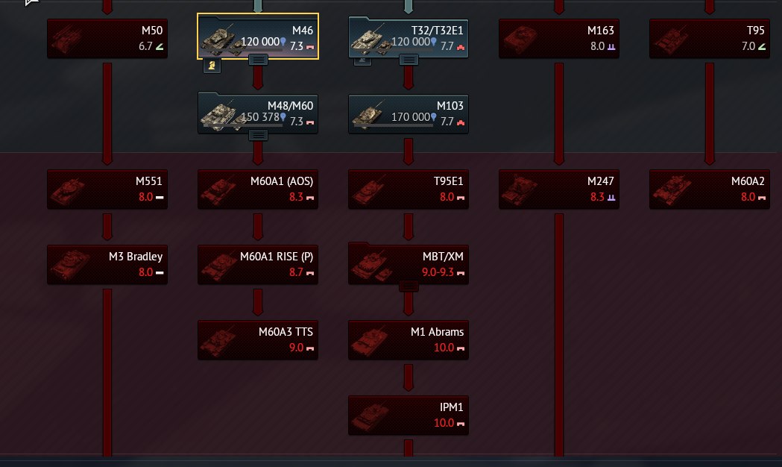The image size is (782, 467).
Task: Click the golden crew icon below M46
Action: [212, 66]
